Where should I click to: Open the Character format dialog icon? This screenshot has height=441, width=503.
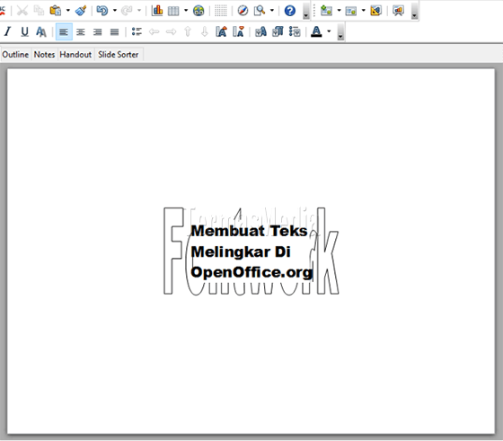click(x=260, y=31)
